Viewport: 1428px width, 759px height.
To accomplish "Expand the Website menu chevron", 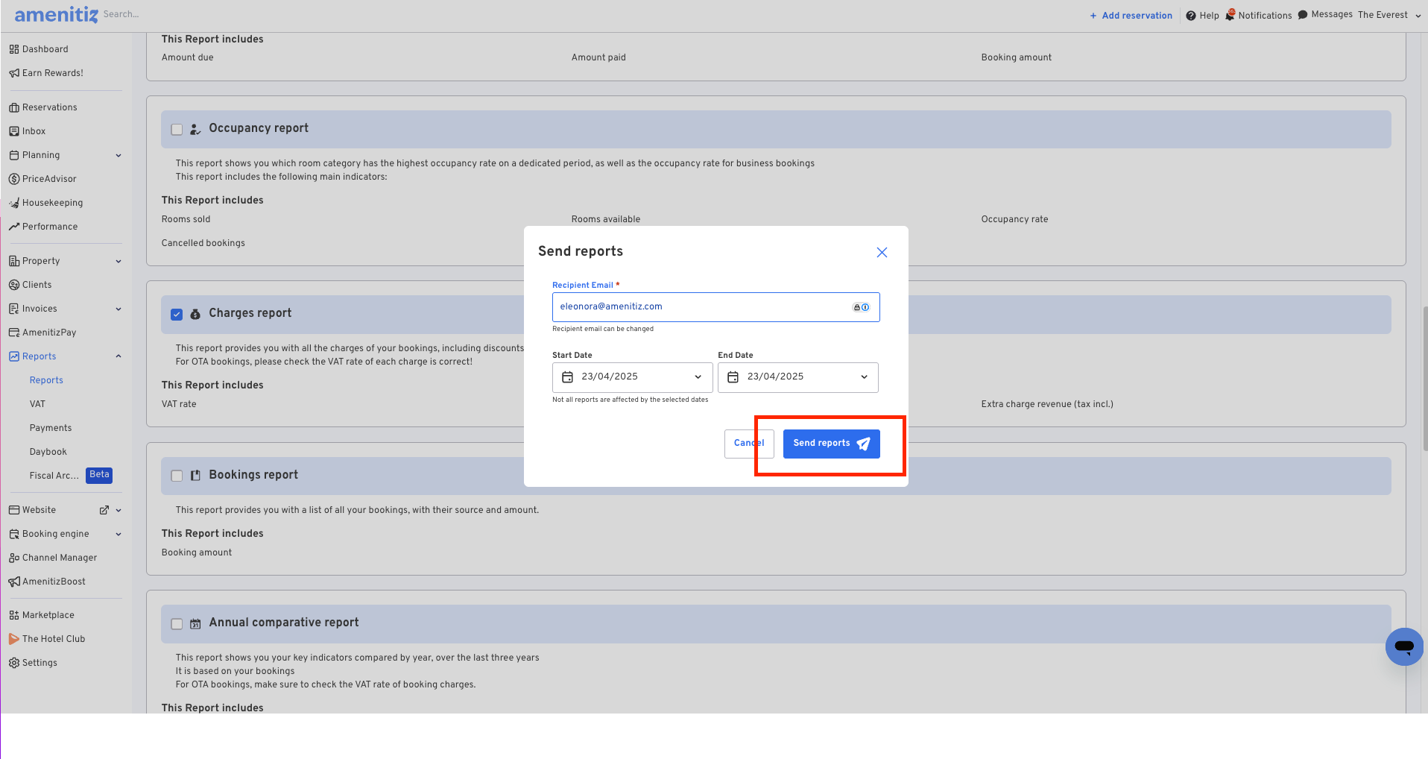I will (119, 511).
